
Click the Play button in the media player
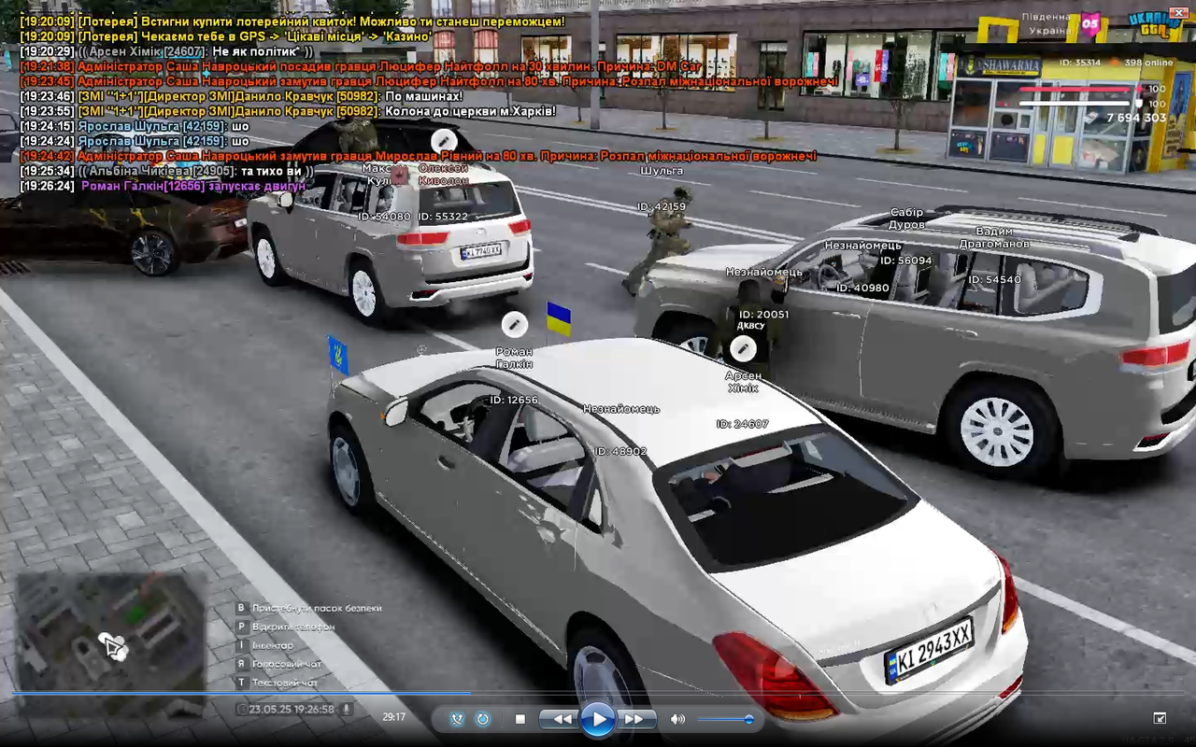point(598,719)
